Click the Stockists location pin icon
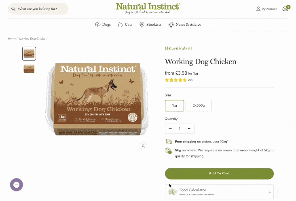Viewport: 296px width, 201px height. click(x=142, y=25)
